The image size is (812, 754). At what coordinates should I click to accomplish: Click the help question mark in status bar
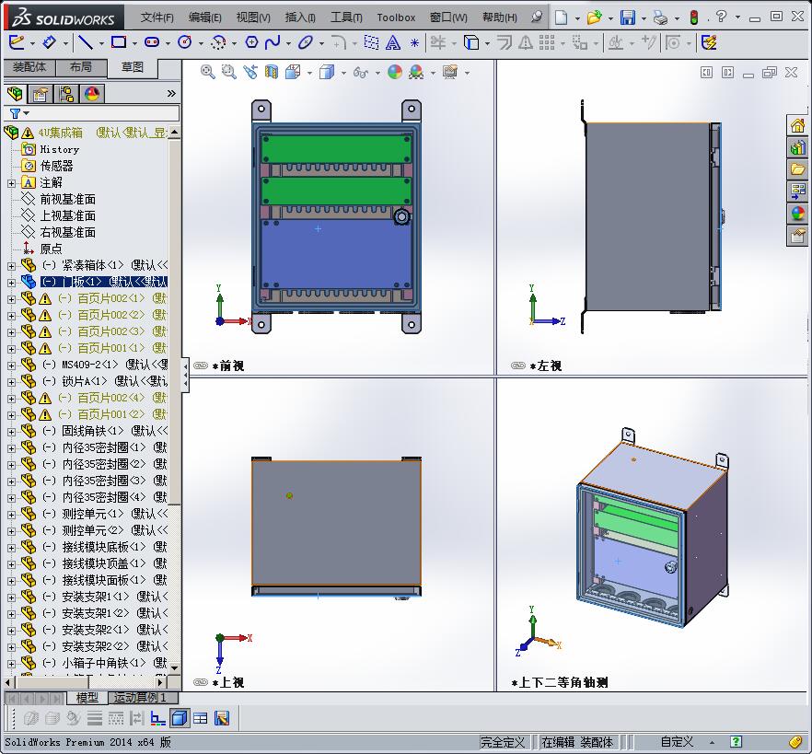pos(736,742)
